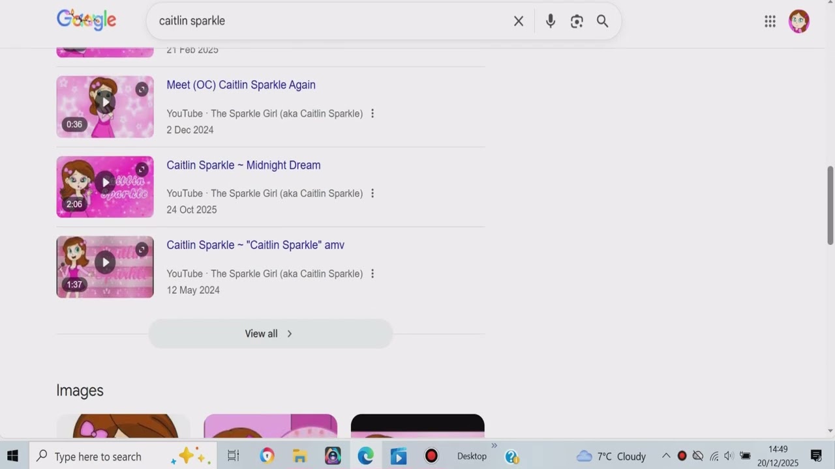Play the Midnight Dream video thumbnail
The height and width of the screenshot is (469, 835).
point(105,187)
